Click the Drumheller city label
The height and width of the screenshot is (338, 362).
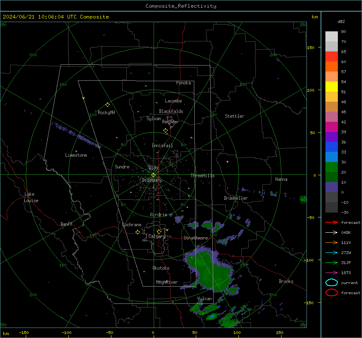click(x=236, y=198)
